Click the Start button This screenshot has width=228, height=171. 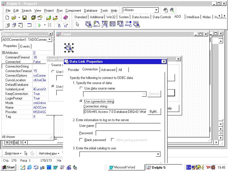8,167
